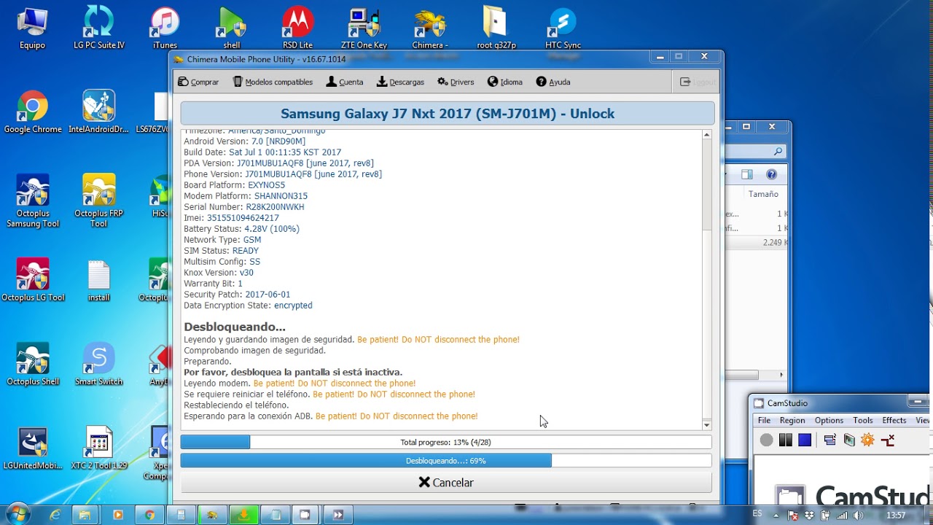933x525 pixels.
Task: Open the CamStudio Effects menu
Action: 894,420
